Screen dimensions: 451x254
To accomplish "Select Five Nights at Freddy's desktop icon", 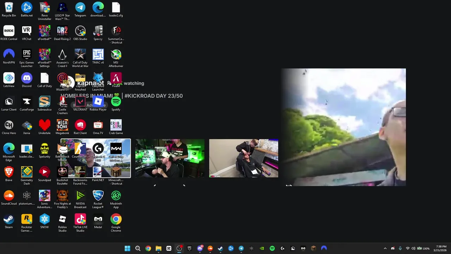I will pyautogui.click(x=62, y=200).
